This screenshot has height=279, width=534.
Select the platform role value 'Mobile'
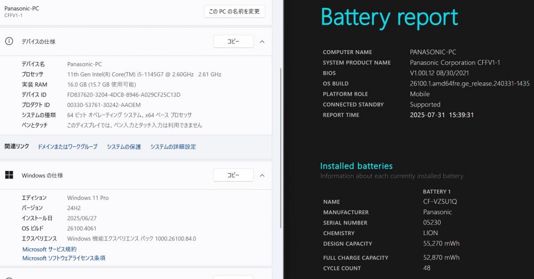tap(420, 94)
